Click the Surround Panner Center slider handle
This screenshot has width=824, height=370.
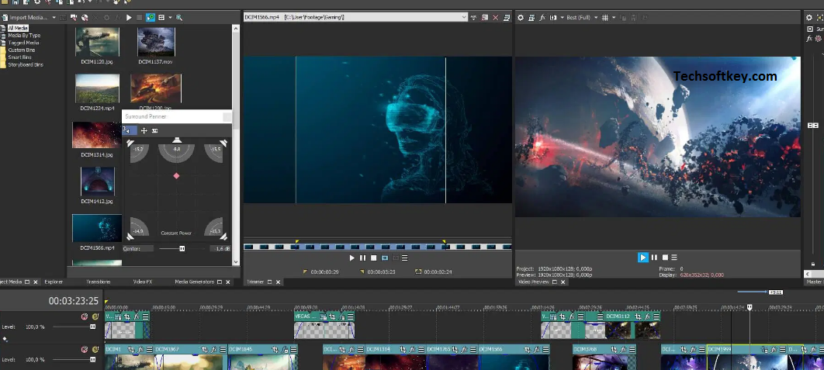click(182, 248)
